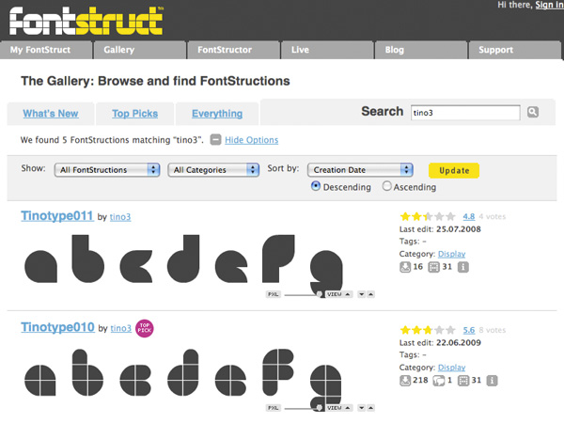This screenshot has width=564, height=423.
Task: Select the Ascending radio button
Action: pyautogui.click(x=386, y=186)
